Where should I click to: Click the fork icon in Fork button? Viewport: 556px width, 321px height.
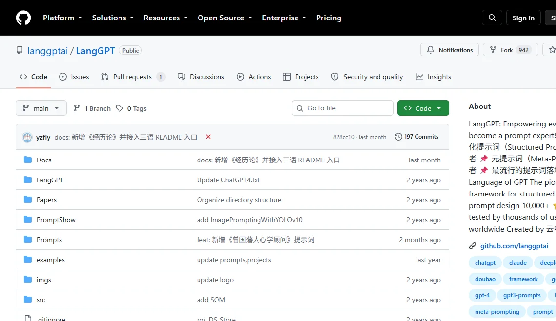click(493, 50)
